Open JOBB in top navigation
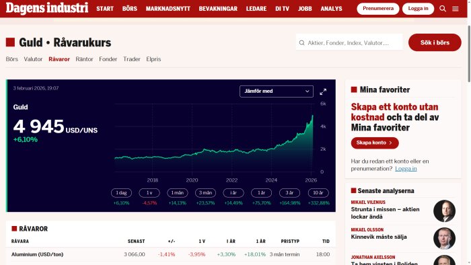 click(305, 9)
